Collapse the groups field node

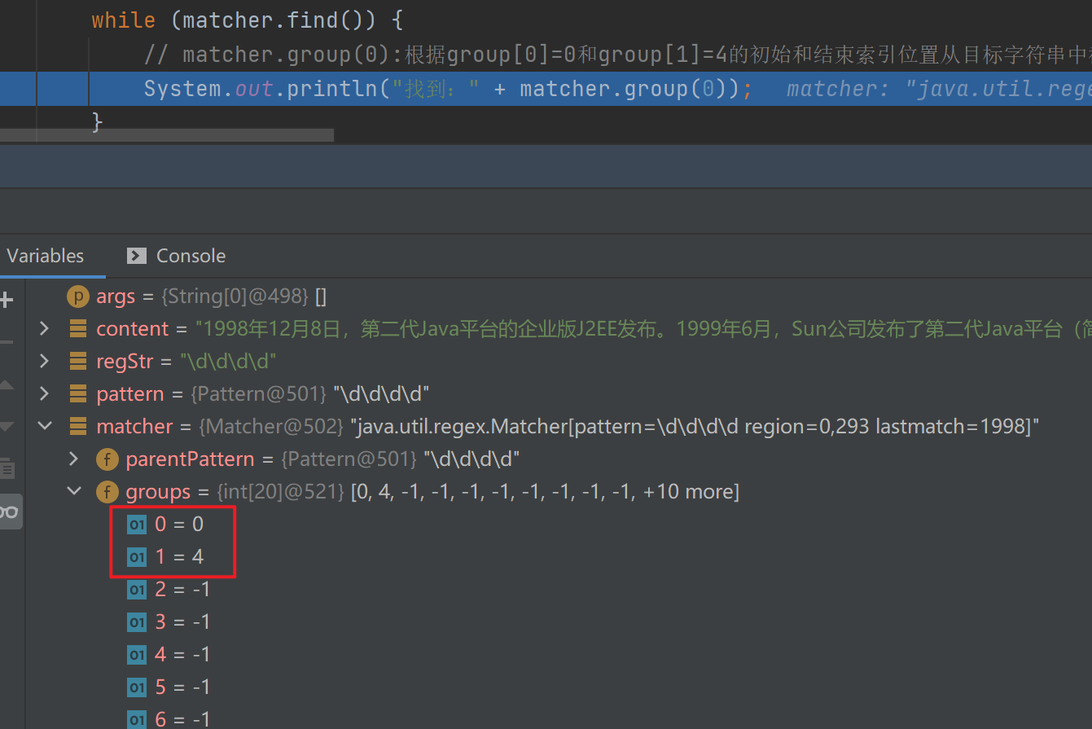click(74, 492)
